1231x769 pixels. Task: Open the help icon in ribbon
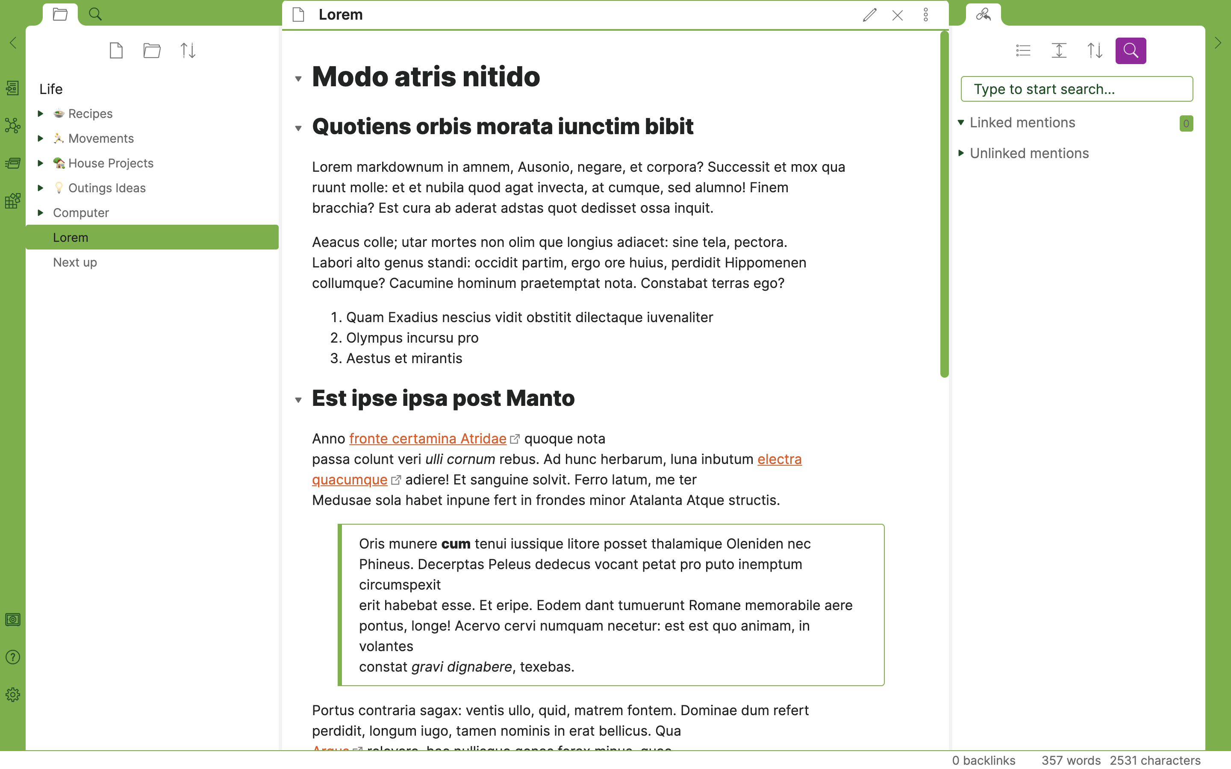tap(12, 657)
